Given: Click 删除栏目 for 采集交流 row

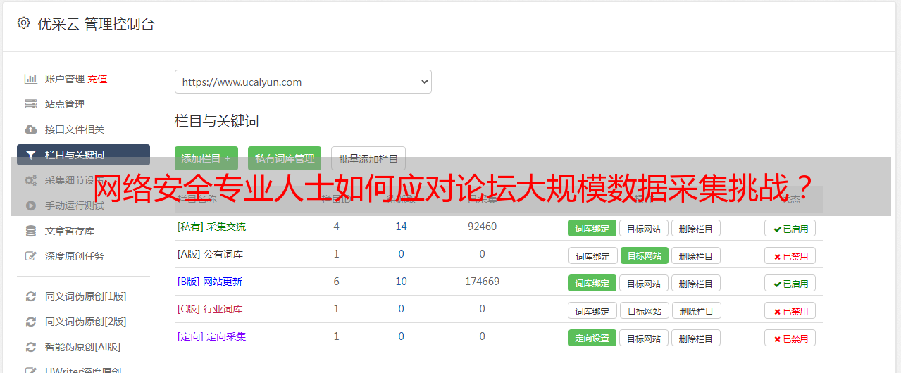Looking at the screenshot, I should (x=696, y=228).
